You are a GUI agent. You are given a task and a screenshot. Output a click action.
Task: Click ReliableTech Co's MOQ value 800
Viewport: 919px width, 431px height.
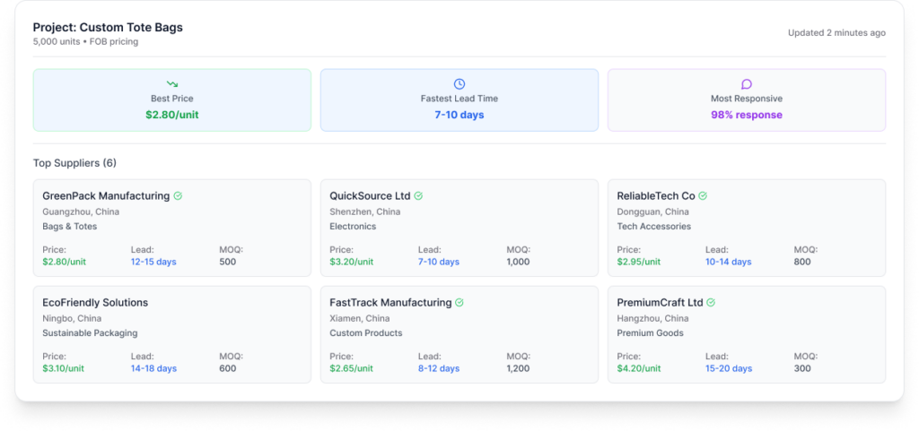click(x=802, y=262)
